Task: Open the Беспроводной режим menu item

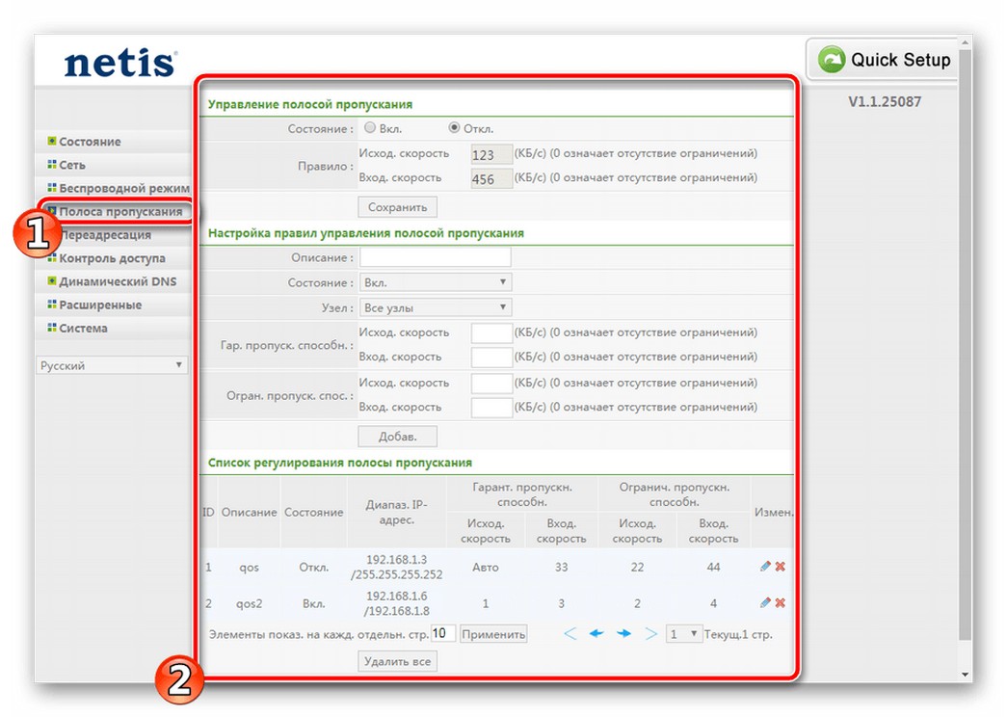Action: (x=124, y=188)
